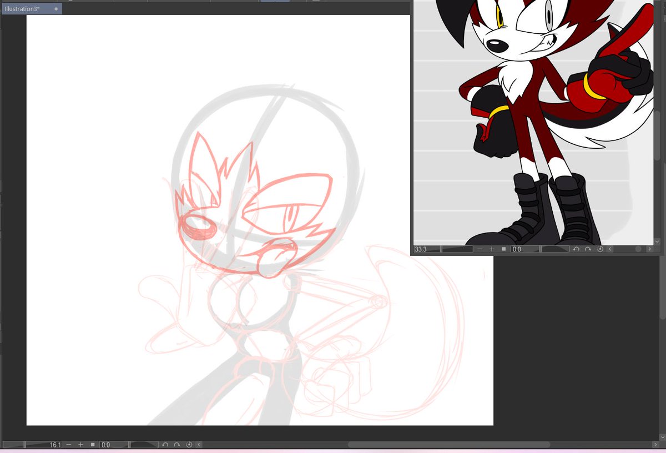Image resolution: width=666 pixels, height=453 pixels.
Task: Click main canvas horizontal scrollbar left arrow
Action: tap(199, 445)
